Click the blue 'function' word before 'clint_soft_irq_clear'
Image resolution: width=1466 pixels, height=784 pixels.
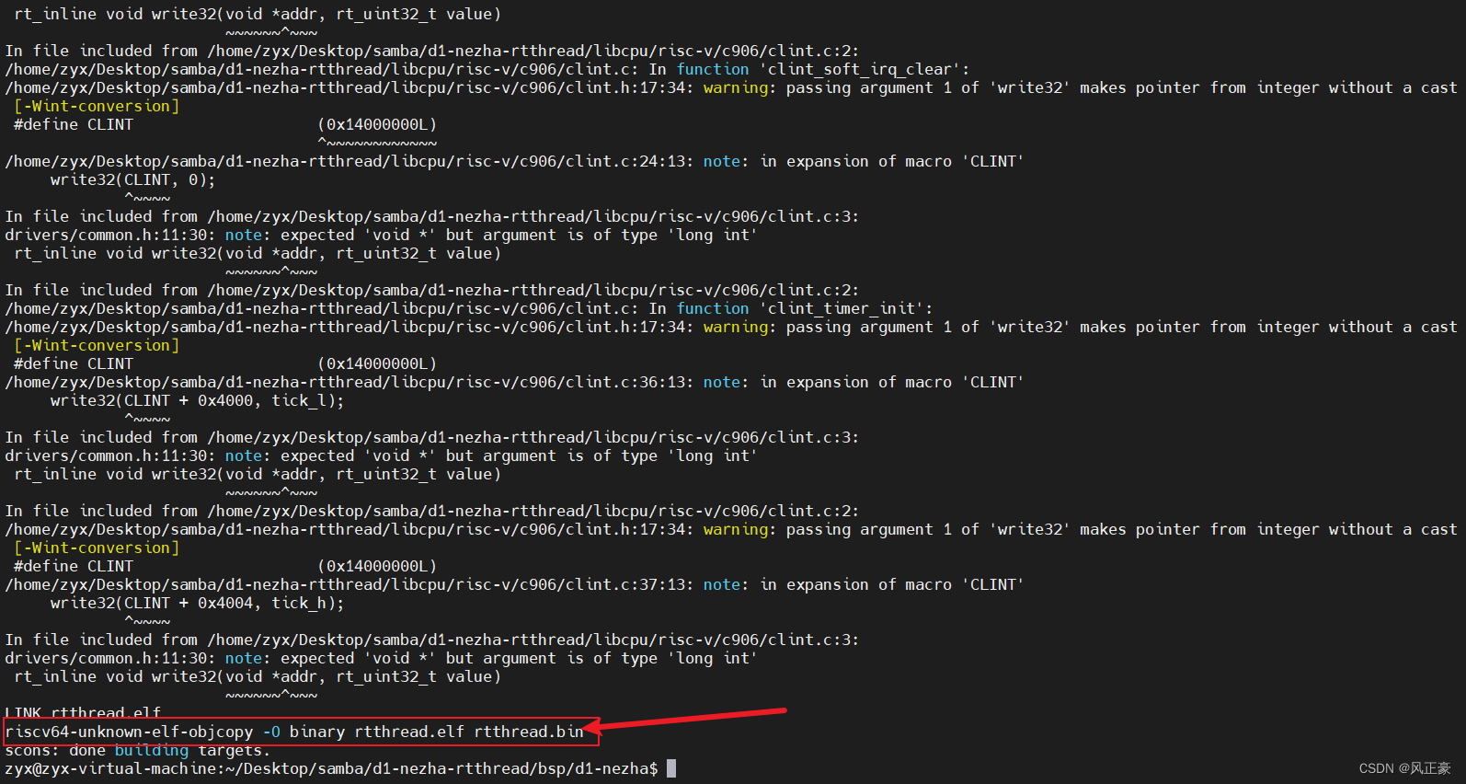713,69
